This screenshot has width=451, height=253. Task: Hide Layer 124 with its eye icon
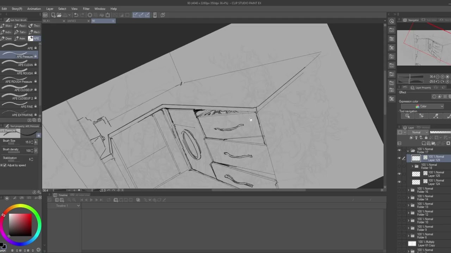click(399, 182)
